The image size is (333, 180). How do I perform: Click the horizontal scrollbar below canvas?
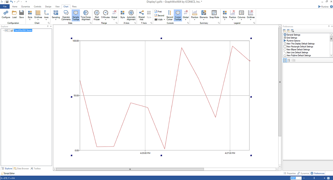point(130,169)
